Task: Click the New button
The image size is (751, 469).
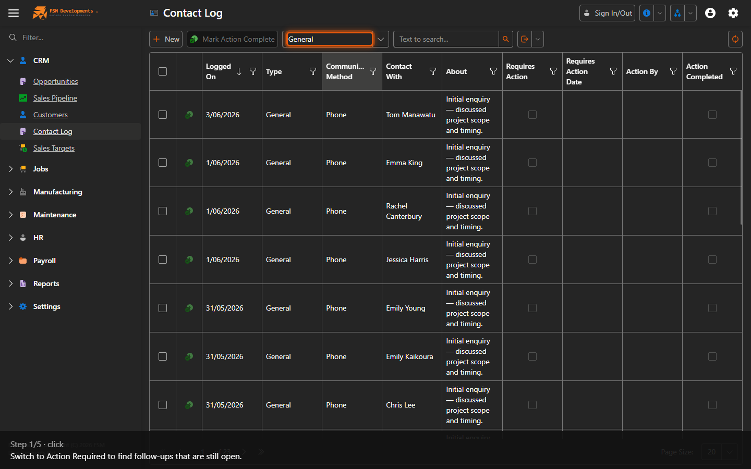Action: coord(166,39)
